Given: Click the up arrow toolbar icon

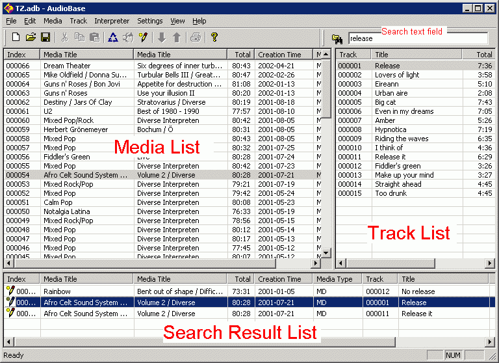Looking at the screenshot, I should pyautogui.click(x=177, y=37).
